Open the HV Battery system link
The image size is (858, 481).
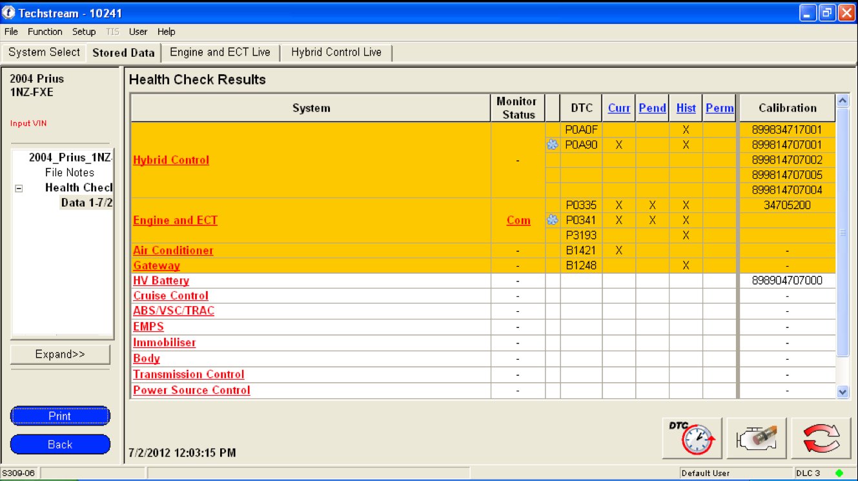click(161, 281)
